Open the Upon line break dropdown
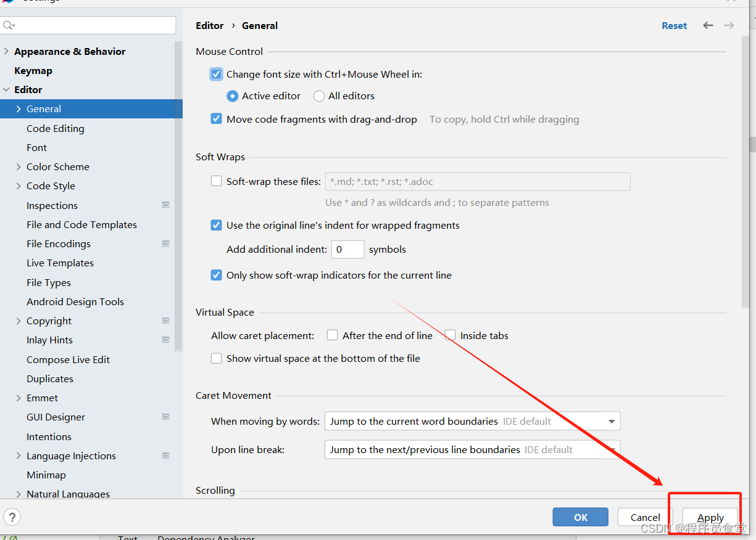The image size is (756, 540). tap(472, 449)
